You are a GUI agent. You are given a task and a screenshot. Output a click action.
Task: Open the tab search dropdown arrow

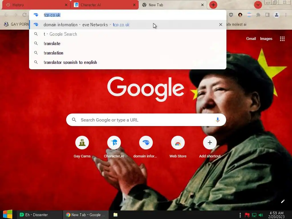(258, 5)
